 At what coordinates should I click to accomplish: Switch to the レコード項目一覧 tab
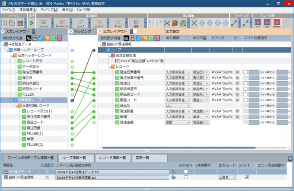coord(112,158)
